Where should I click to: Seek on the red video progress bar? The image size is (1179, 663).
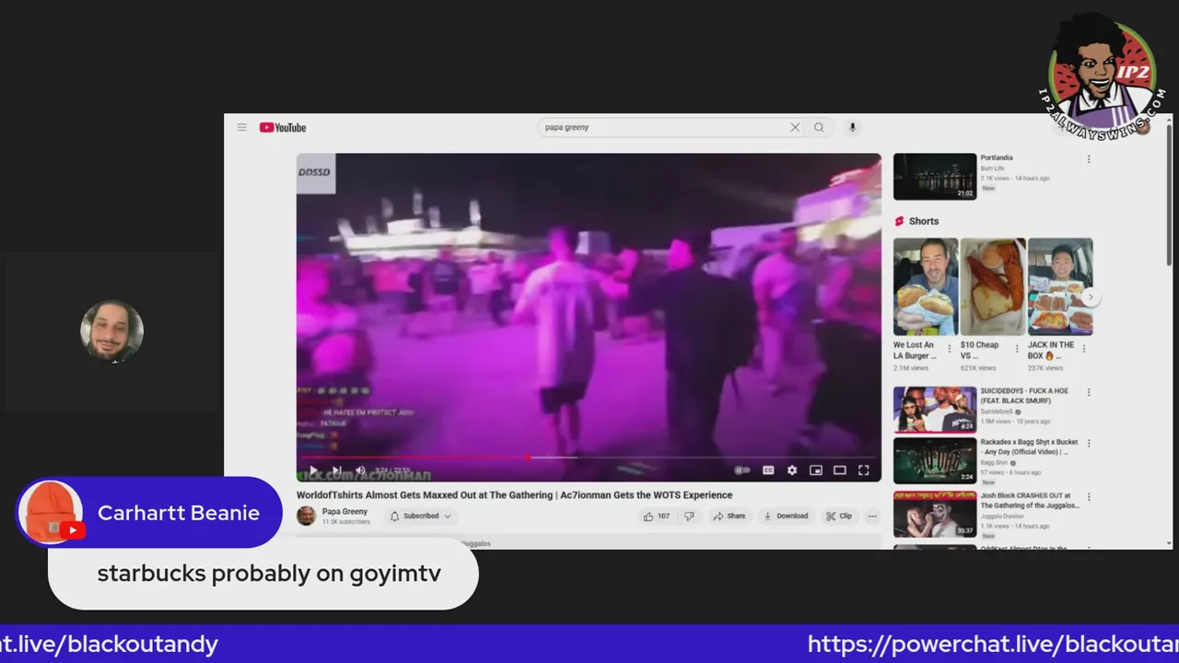(589, 458)
